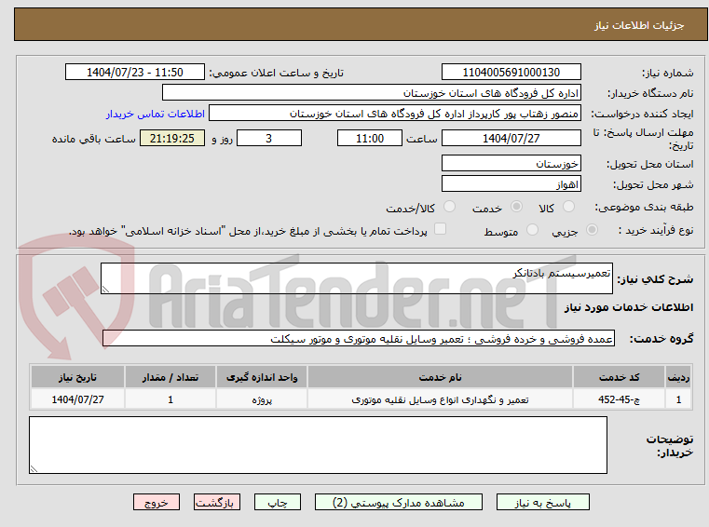The image size is (709, 527).
Task: Click the پاسخ به نیاز button
Action: tap(542, 502)
